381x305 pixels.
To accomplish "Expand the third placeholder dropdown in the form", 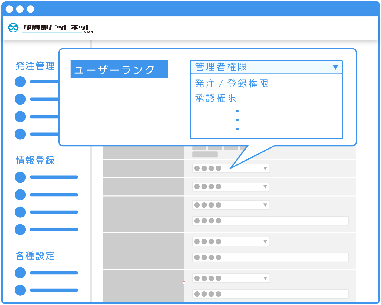I will click(x=231, y=205).
